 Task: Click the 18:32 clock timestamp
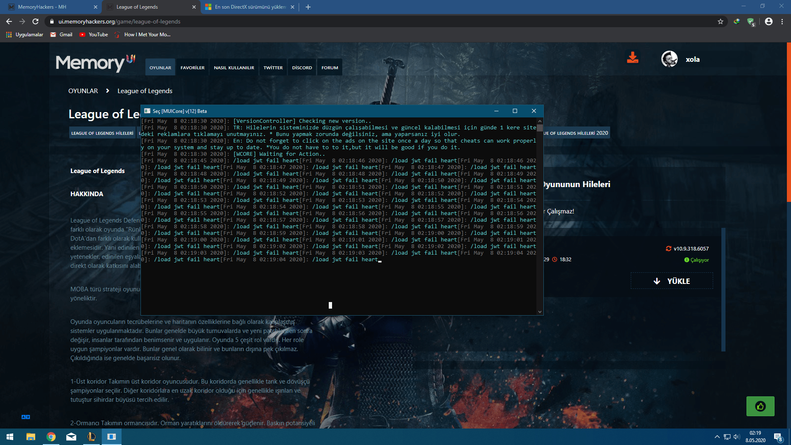coord(562,259)
